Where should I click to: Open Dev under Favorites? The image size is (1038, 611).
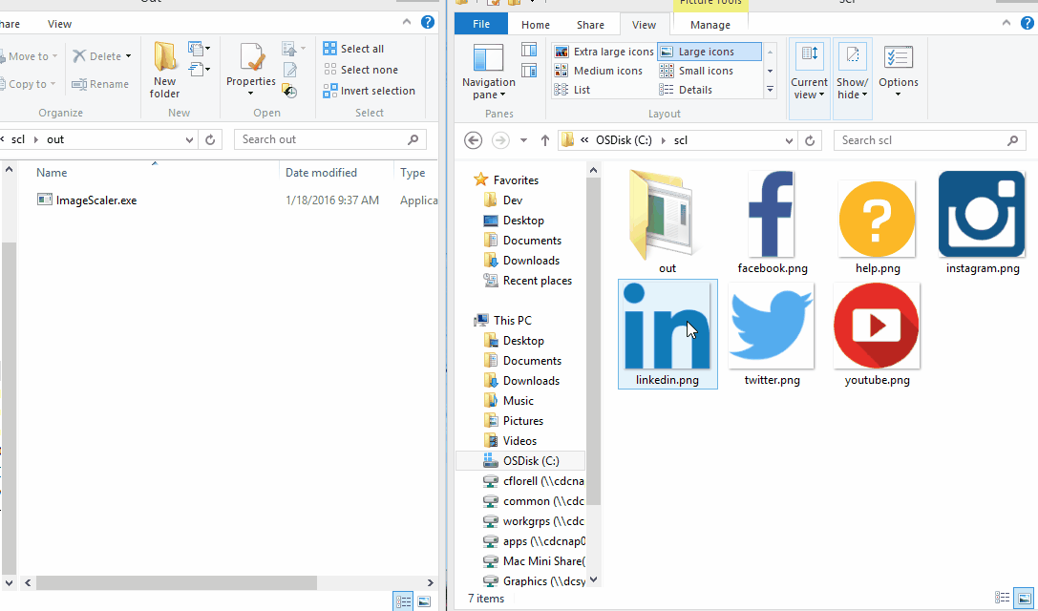point(503,200)
